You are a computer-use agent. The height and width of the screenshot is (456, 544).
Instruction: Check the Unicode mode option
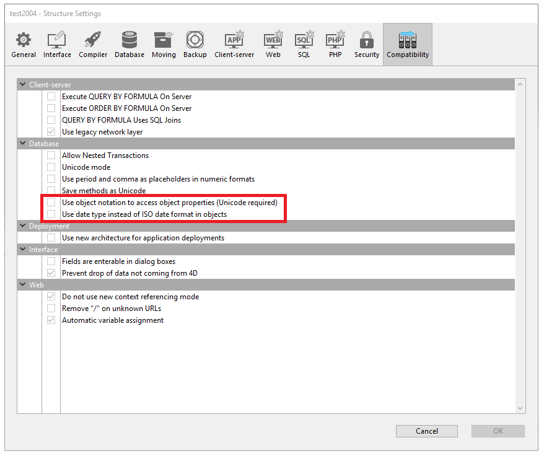click(x=51, y=167)
